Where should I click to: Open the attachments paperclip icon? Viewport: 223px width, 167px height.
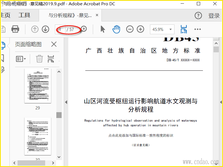point(3,70)
